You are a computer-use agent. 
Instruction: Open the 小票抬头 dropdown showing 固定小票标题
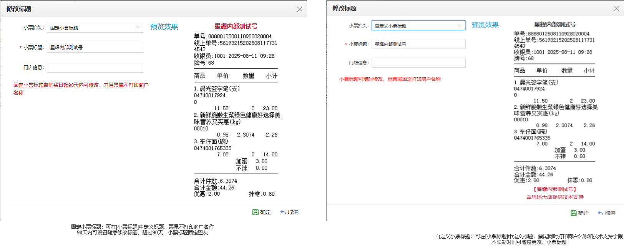click(x=95, y=27)
